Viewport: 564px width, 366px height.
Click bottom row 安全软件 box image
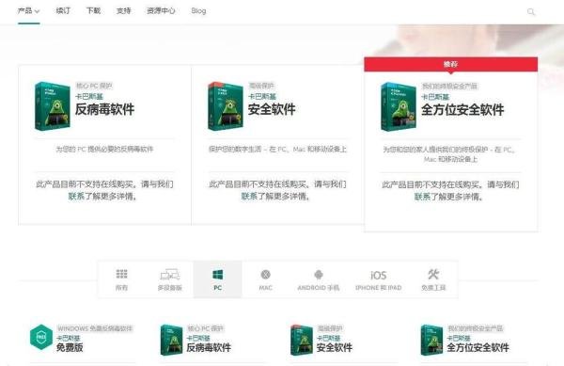pos(302,340)
